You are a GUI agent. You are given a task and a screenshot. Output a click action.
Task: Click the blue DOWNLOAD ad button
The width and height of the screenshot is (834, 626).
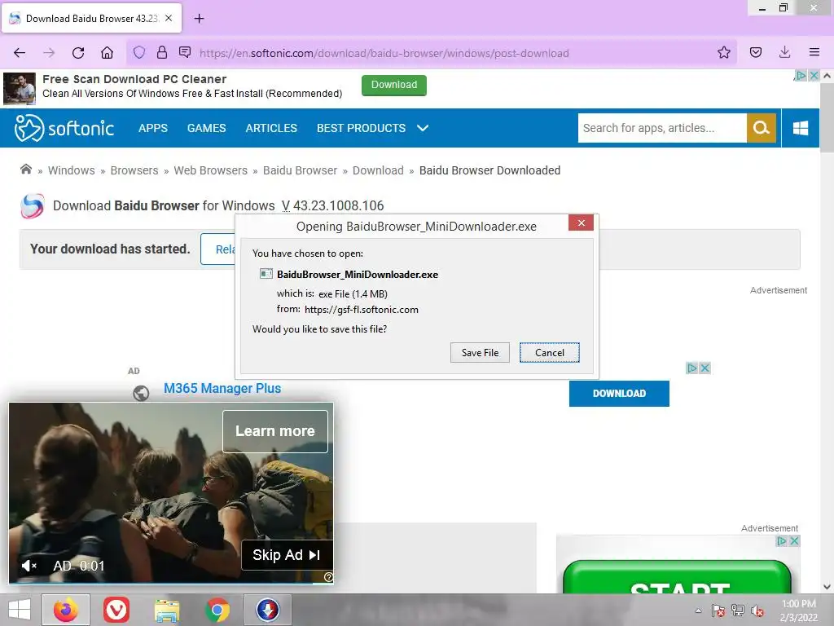pyautogui.click(x=619, y=394)
